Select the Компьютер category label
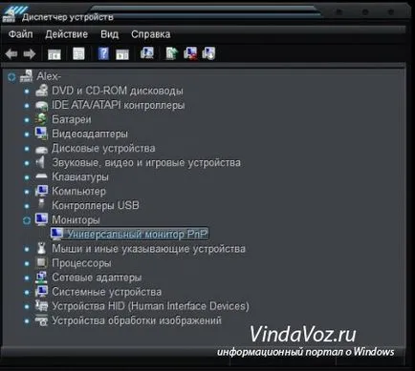The image size is (415, 371). [78, 191]
